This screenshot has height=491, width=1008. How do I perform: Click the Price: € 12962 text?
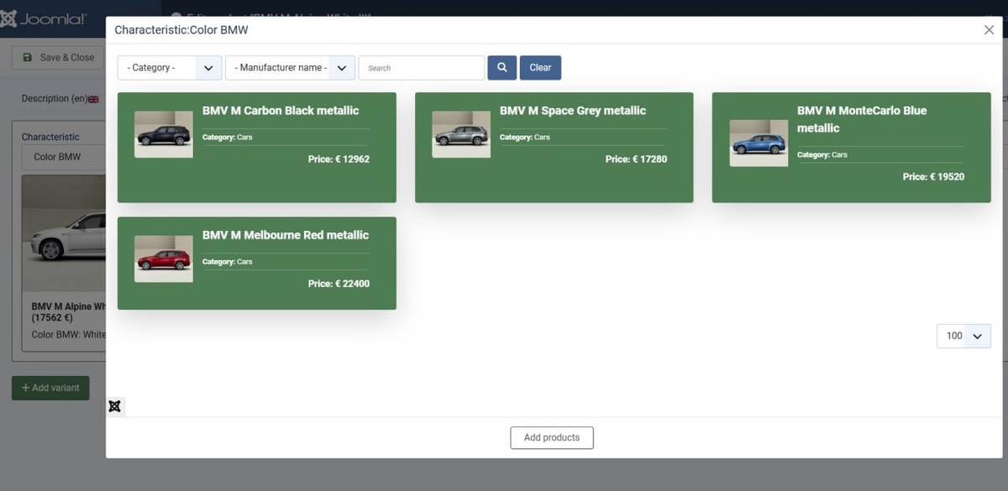[339, 159]
